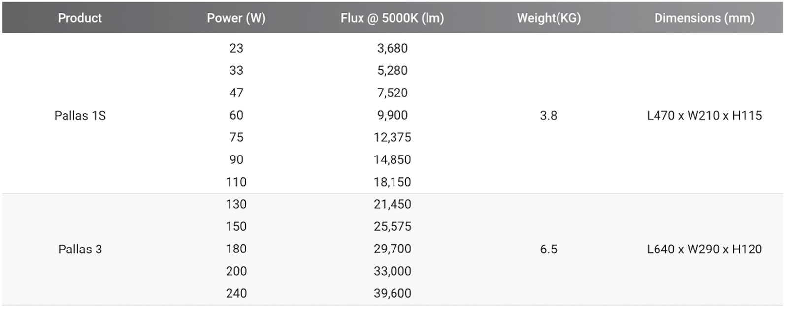Click the 130 watt power value
Viewport: 788px width, 312px height.
click(236, 204)
